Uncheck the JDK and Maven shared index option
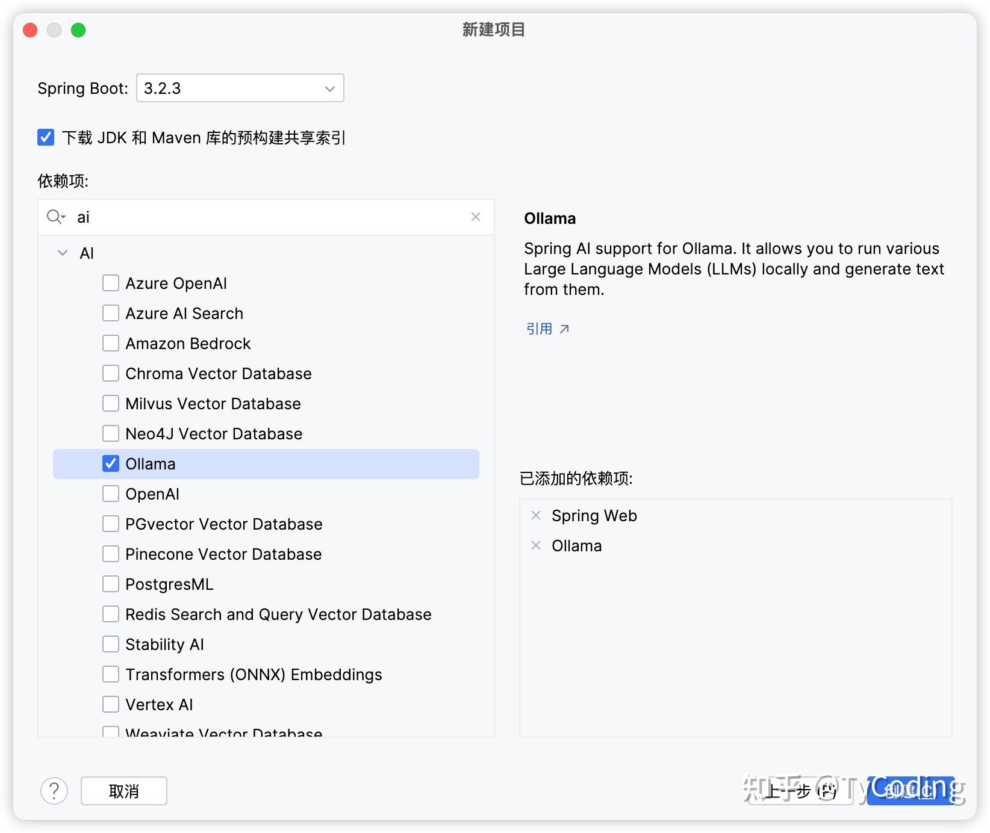 pos(46,137)
